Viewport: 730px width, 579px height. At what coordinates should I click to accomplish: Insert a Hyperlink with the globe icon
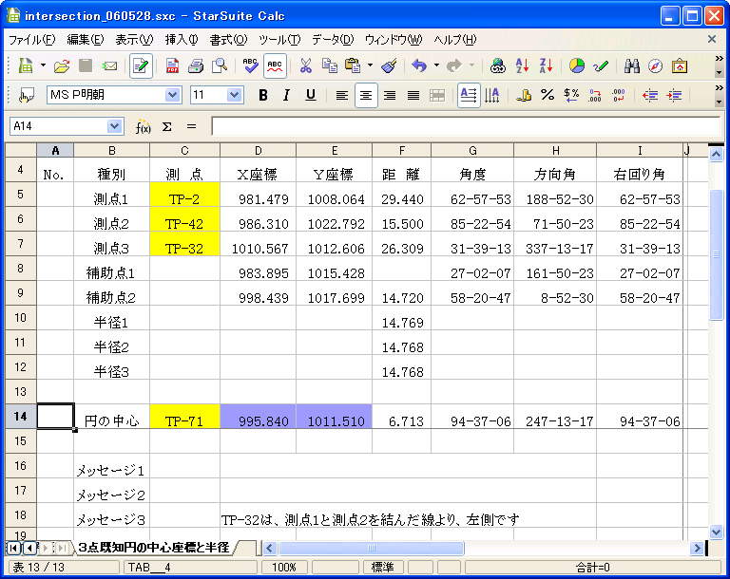pyautogui.click(x=498, y=66)
